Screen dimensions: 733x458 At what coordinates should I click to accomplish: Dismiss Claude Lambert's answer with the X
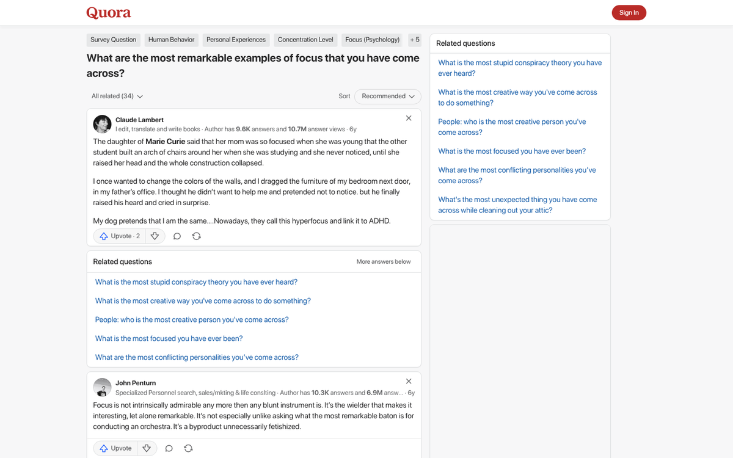[x=408, y=118]
